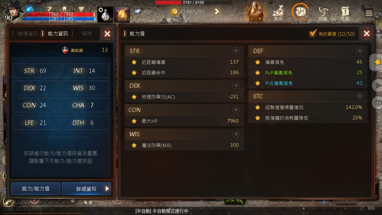
Task: Expand 詳細資料 details arrow
Action: click(x=107, y=189)
